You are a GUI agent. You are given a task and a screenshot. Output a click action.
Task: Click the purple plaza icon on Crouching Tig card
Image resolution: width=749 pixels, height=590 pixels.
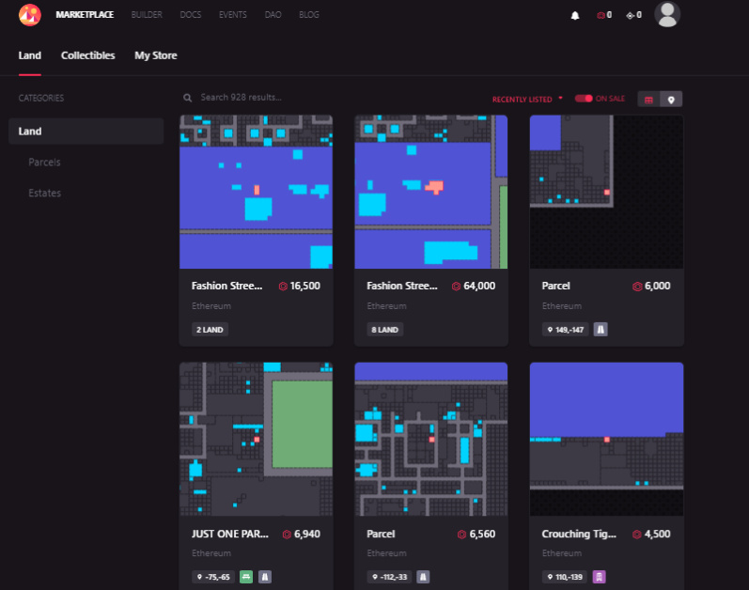point(599,577)
